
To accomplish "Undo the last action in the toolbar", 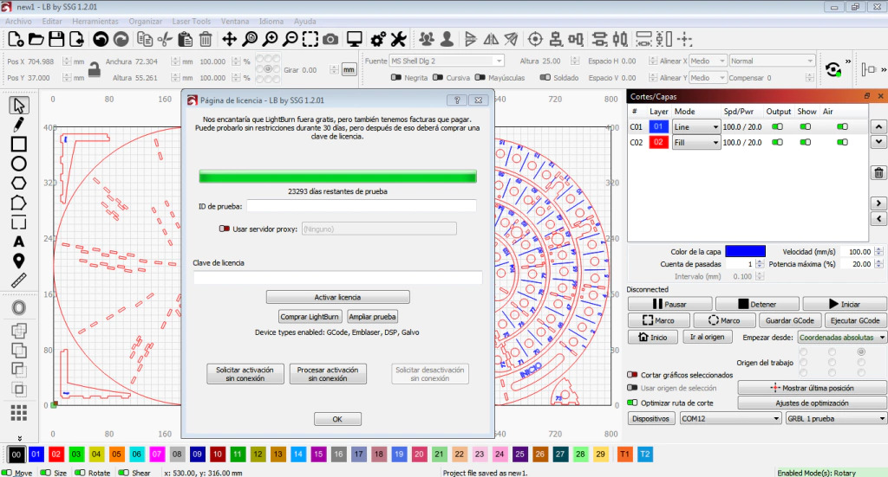I will (x=101, y=39).
